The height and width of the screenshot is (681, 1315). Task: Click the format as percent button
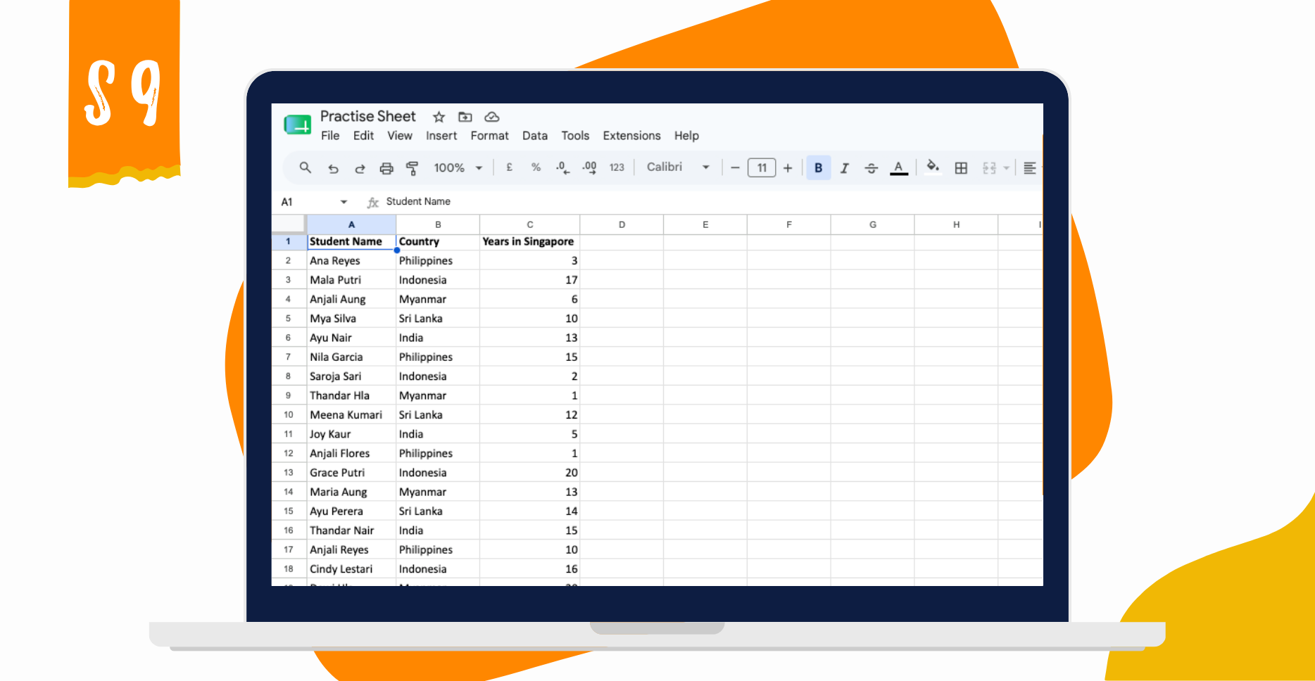(x=536, y=167)
